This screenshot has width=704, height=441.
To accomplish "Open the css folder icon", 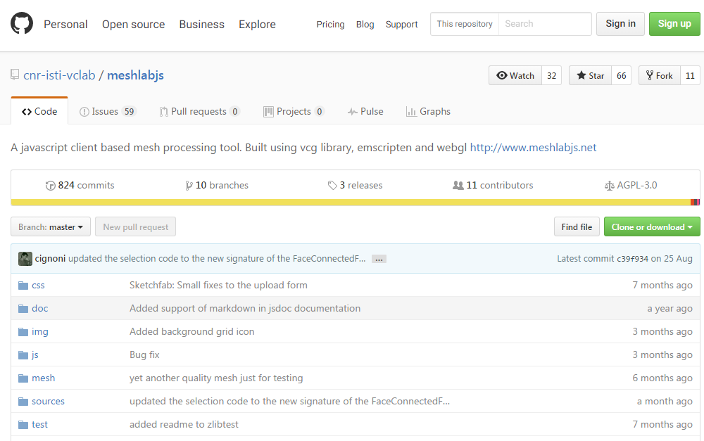I will [x=23, y=286].
